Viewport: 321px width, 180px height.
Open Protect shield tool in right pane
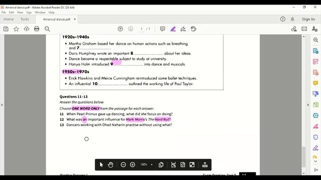click(315, 137)
